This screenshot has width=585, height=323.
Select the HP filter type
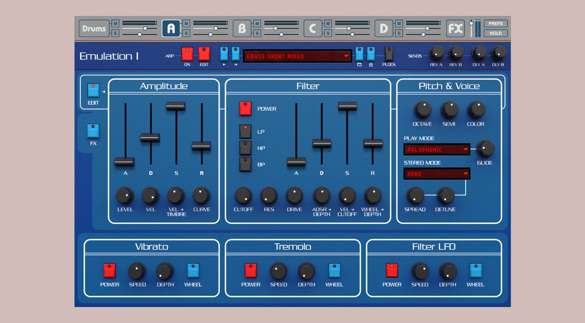pyautogui.click(x=245, y=148)
